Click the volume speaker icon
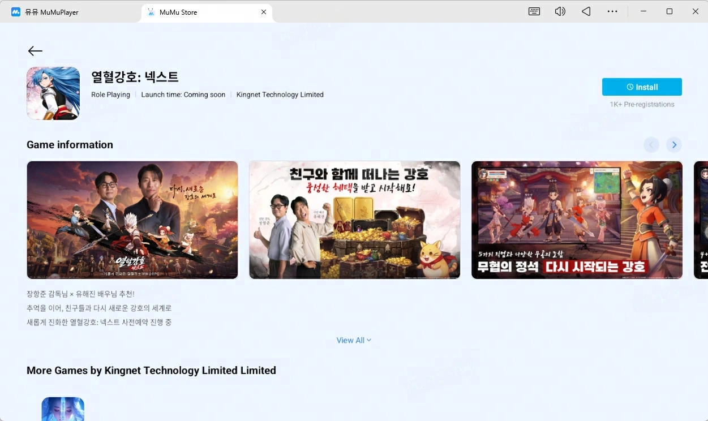The image size is (708, 421). 560,11
